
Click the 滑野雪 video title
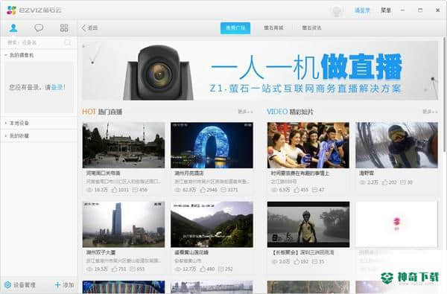(x=367, y=173)
